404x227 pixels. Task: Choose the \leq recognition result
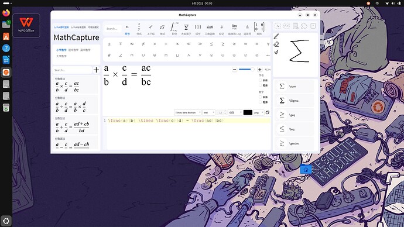coord(295,129)
